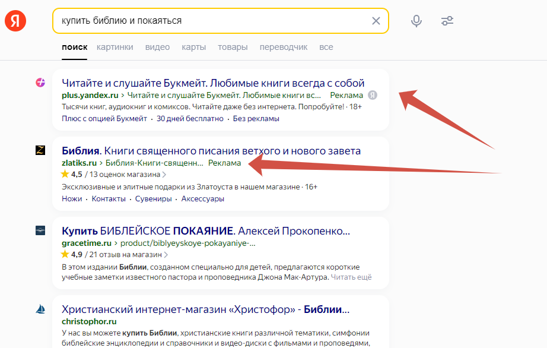
Task: Stay on the 'поиск' tab
Action: click(74, 47)
